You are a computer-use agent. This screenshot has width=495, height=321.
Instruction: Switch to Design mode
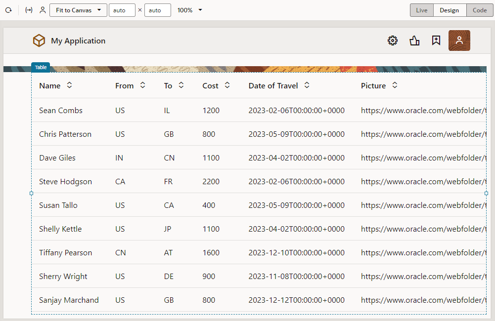(449, 10)
